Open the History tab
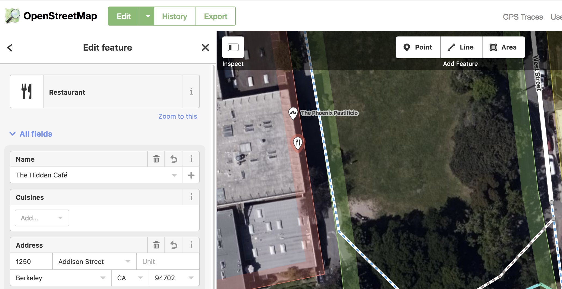The image size is (562, 289). 175,16
